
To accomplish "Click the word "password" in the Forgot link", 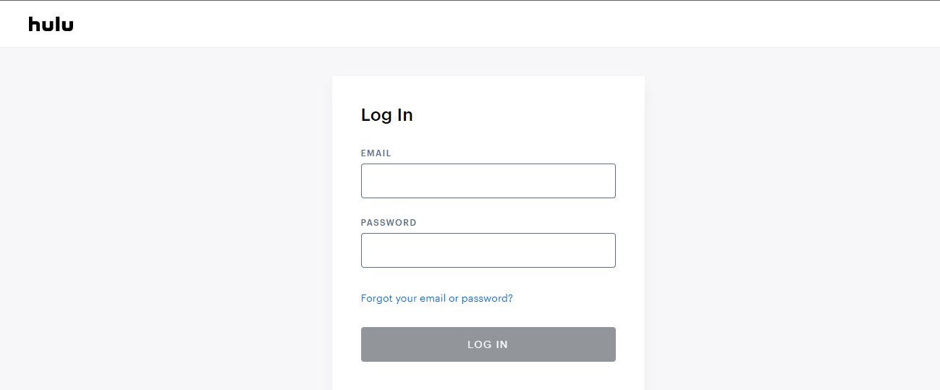I will pos(484,298).
